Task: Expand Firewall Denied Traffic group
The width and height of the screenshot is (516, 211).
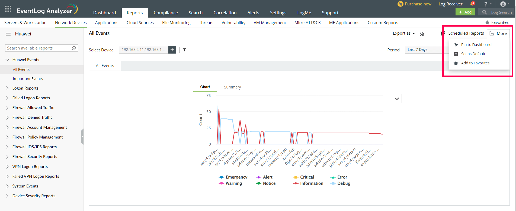Action: pyautogui.click(x=7, y=117)
